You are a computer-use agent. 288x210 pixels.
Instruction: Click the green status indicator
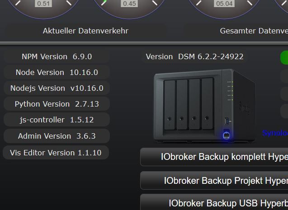pos(284,57)
